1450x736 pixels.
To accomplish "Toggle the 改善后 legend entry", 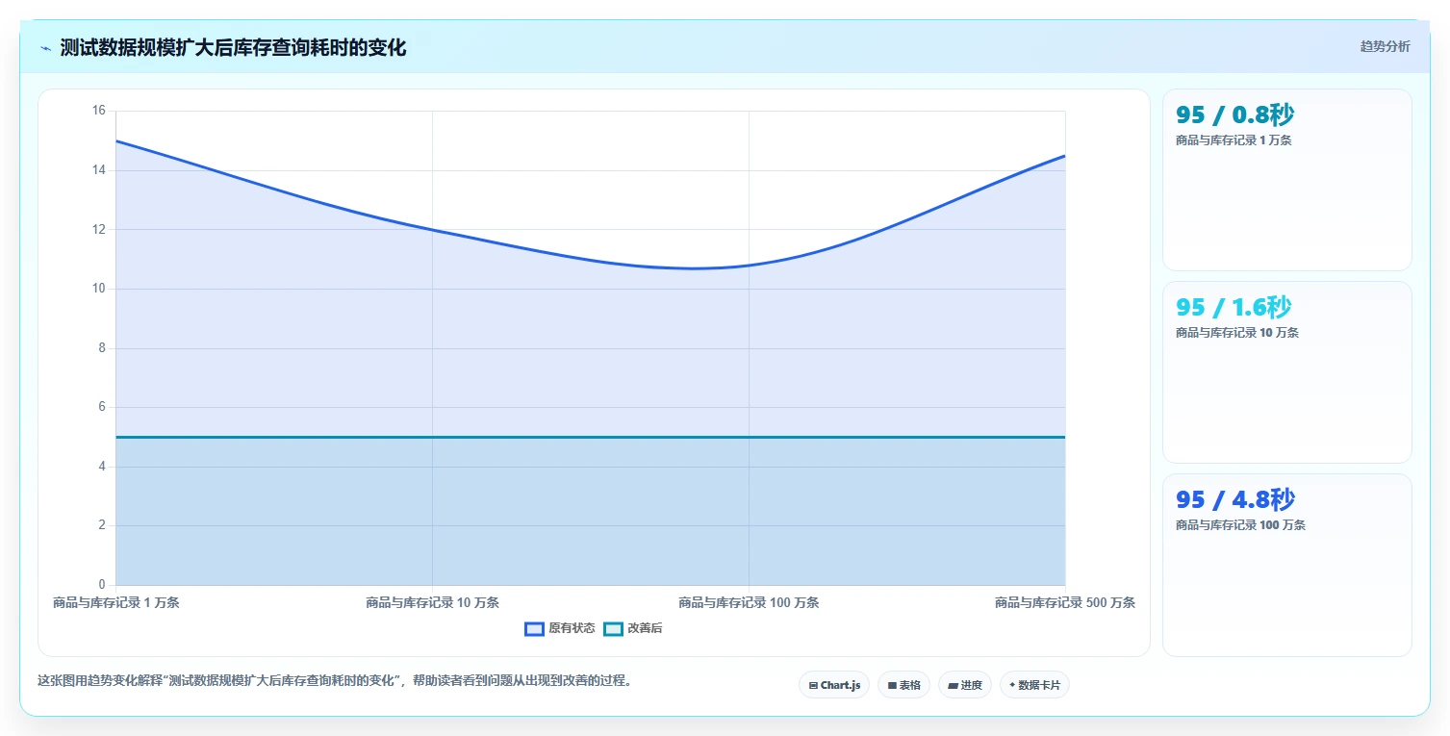I will [633, 628].
